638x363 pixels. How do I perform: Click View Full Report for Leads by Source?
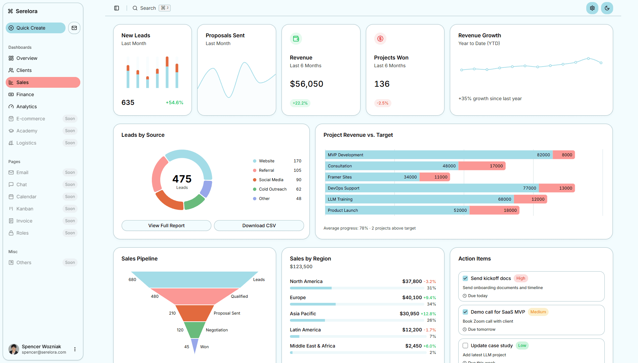click(x=166, y=226)
